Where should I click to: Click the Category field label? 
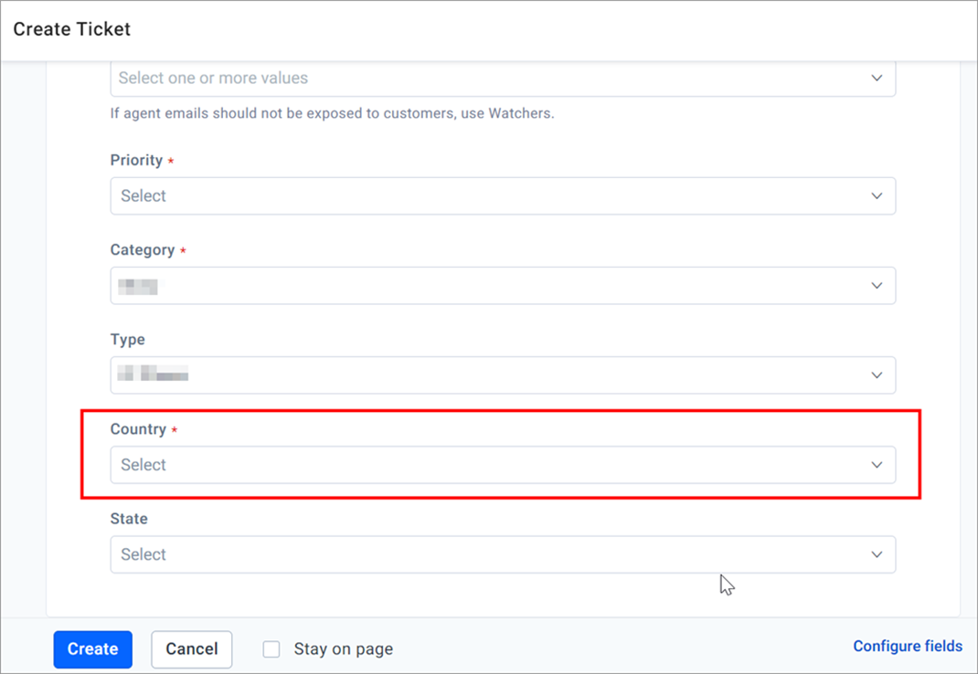[143, 250]
